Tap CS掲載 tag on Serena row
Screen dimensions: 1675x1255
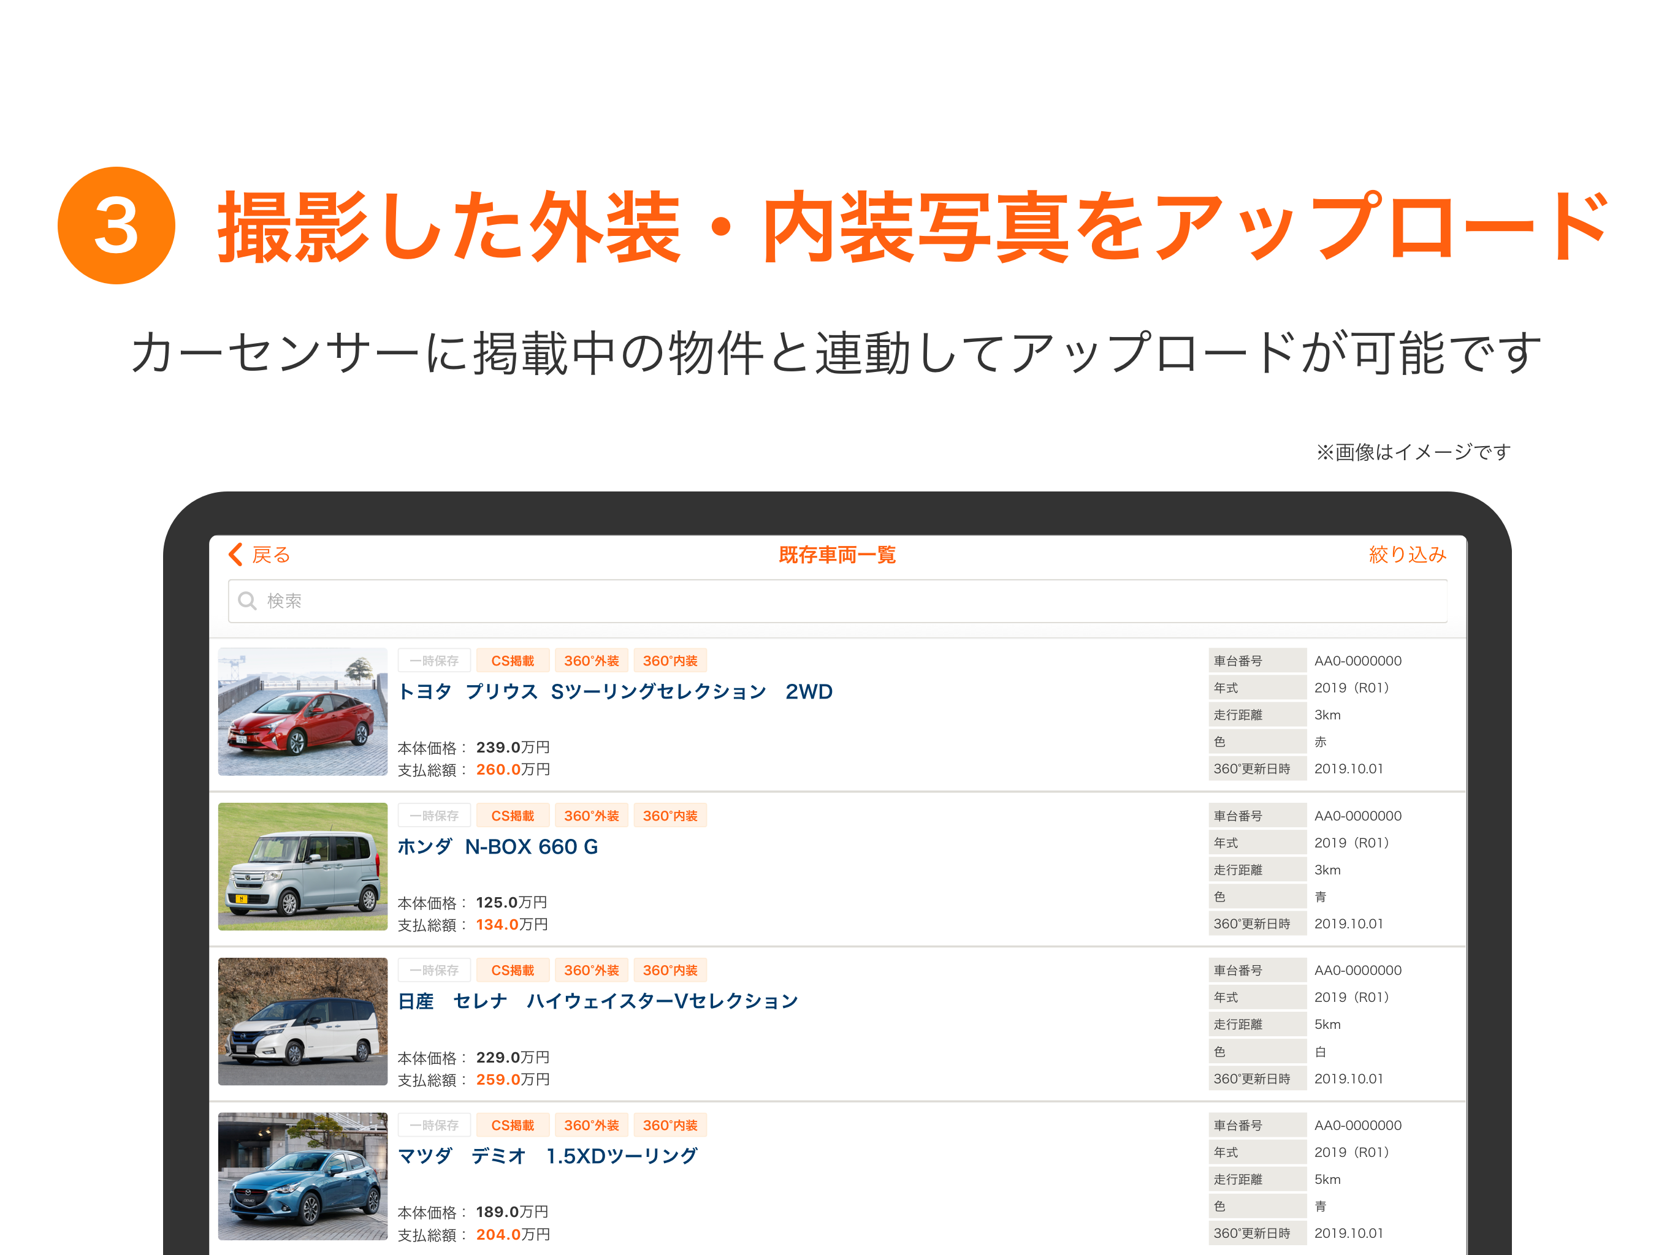(513, 971)
